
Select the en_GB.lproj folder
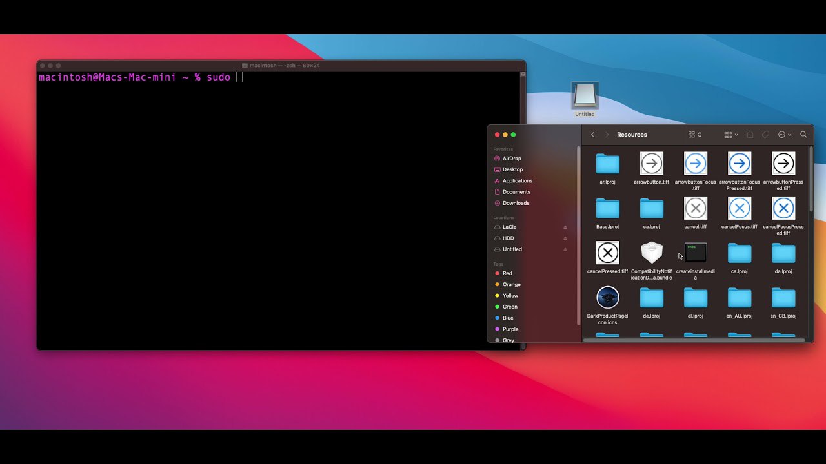783,298
